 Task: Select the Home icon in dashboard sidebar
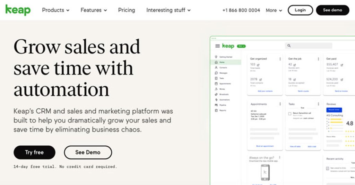216,62
